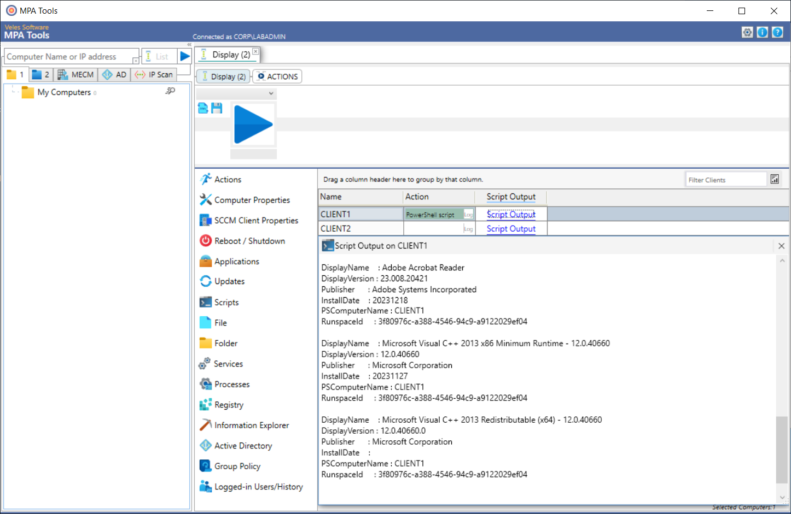The image size is (791, 514).
Task: Click the info icon in header
Action: [762, 32]
